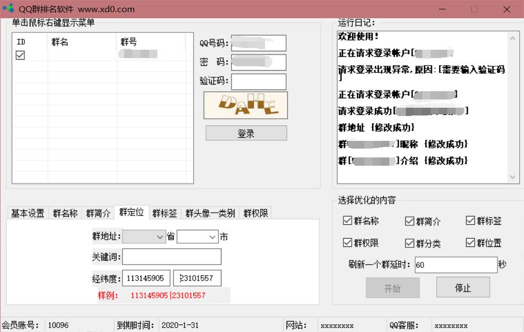This screenshot has width=524, height=332.
Task: Disable the 群分类 optimization checkbox
Action: 409,243
